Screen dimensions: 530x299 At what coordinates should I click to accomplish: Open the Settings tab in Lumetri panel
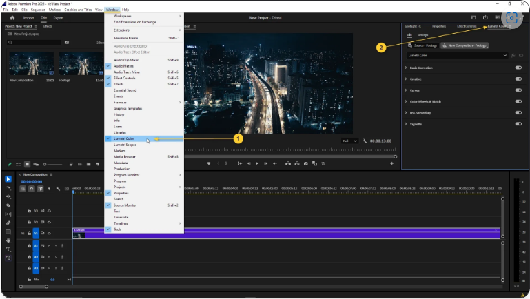tap(422, 35)
